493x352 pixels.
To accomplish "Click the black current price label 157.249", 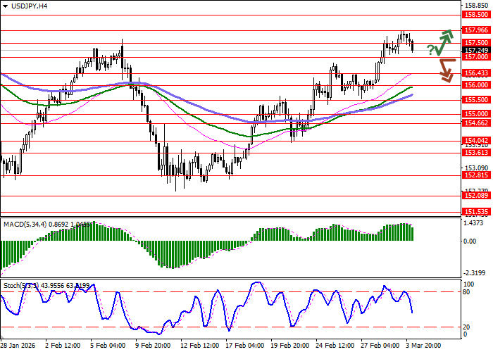I will (x=476, y=50).
